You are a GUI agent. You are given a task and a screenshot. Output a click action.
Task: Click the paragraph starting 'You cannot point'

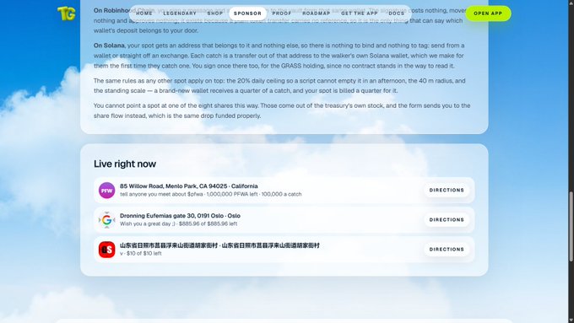point(282,110)
